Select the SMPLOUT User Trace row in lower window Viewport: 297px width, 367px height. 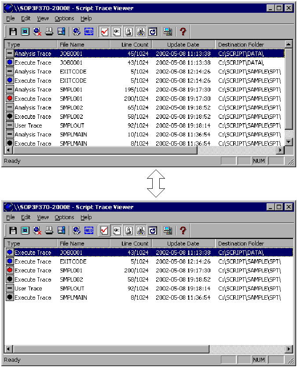72,289
